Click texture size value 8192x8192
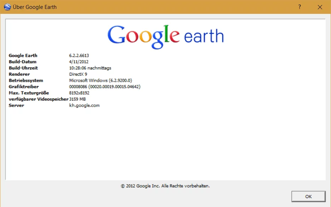The image size is (331, 207). (79, 93)
